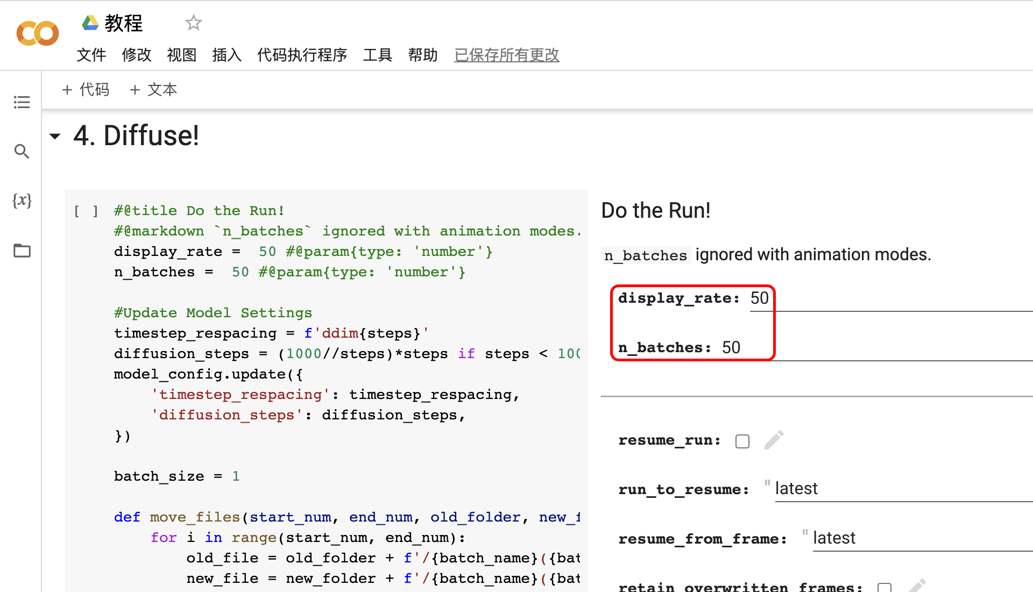Screen dimensions: 1033x592
Task: Click the run_to_resume input field
Action: pyautogui.click(x=898, y=489)
